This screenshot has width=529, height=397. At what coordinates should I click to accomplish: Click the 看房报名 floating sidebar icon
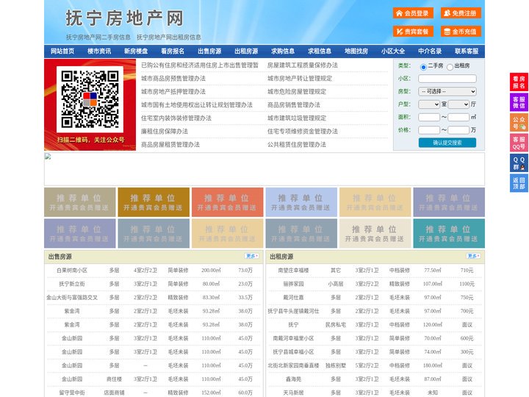pyautogui.click(x=519, y=82)
